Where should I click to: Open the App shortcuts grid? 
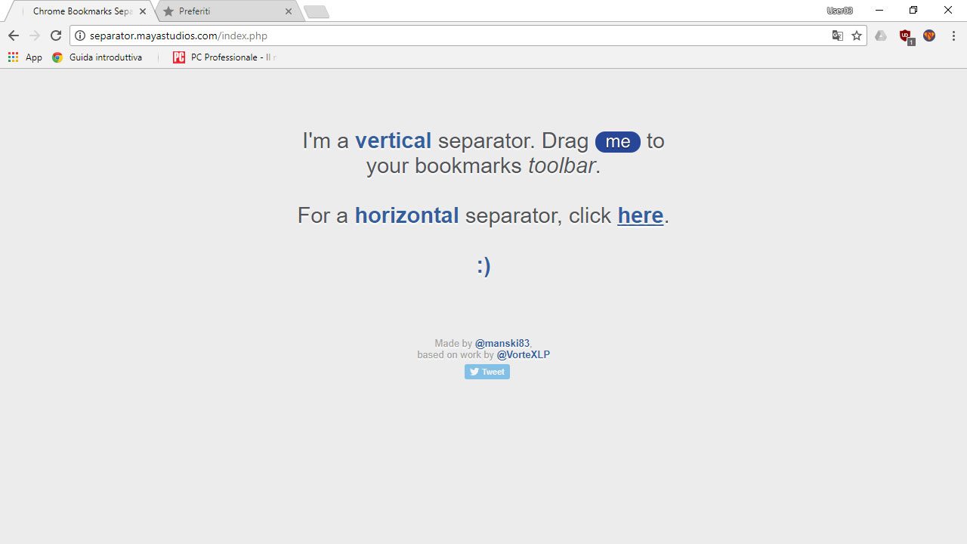pyautogui.click(x=24, y=57)
